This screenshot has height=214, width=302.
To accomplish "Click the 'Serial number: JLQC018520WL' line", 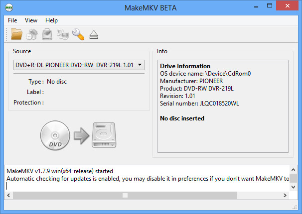I will [x=199, y=104].
